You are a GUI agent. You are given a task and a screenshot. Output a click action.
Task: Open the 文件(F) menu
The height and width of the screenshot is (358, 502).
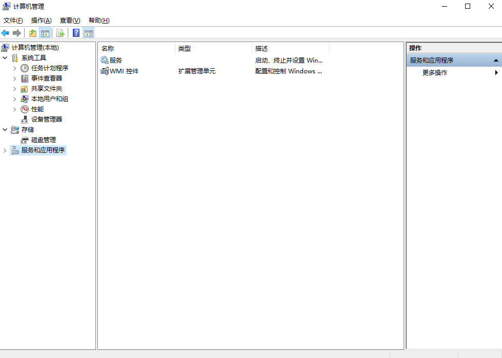pyautogui.click(x=13, y=20)
